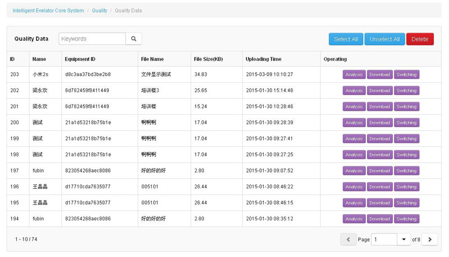Click the Select All button

[346, 39]
